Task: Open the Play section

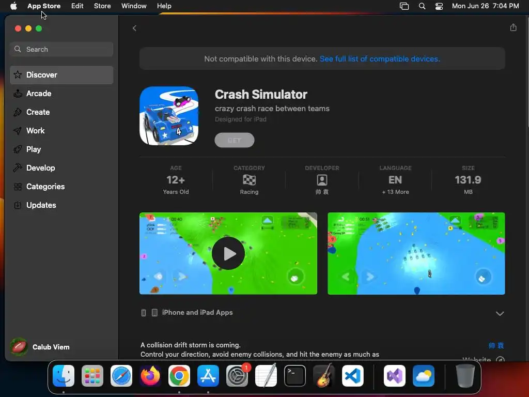Action: pos(61,149)
